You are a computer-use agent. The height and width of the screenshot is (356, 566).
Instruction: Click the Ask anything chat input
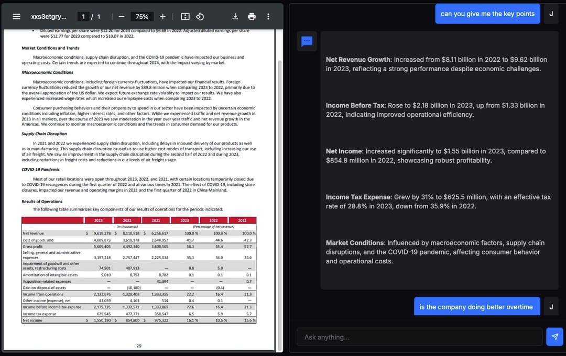click(419, 337)
